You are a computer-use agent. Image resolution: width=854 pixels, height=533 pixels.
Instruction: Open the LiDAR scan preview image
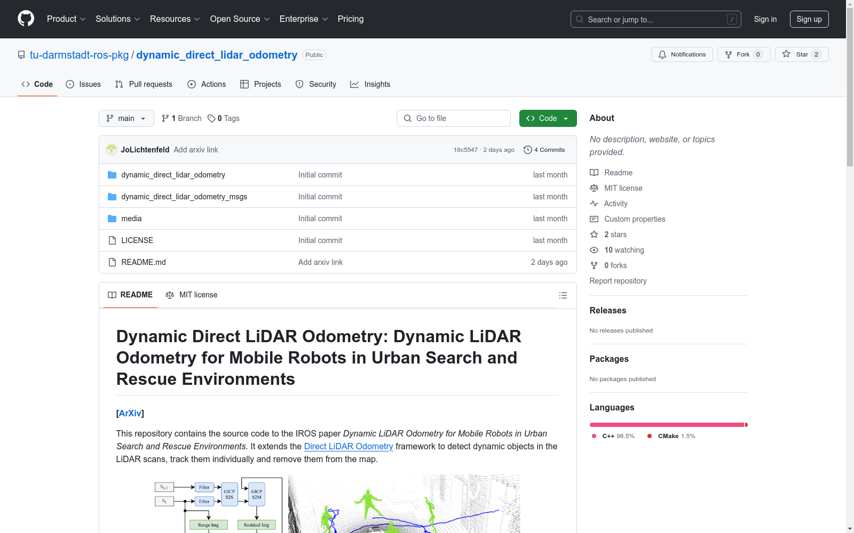pos(404,504)
